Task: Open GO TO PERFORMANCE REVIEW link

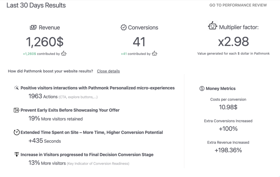Action: [238, 5]
